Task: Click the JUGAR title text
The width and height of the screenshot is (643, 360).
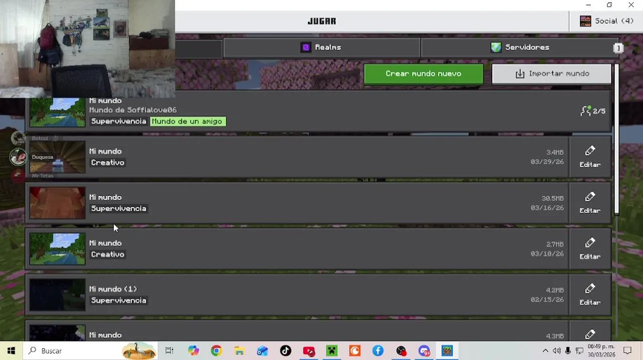Action: (x=321, y=21)
